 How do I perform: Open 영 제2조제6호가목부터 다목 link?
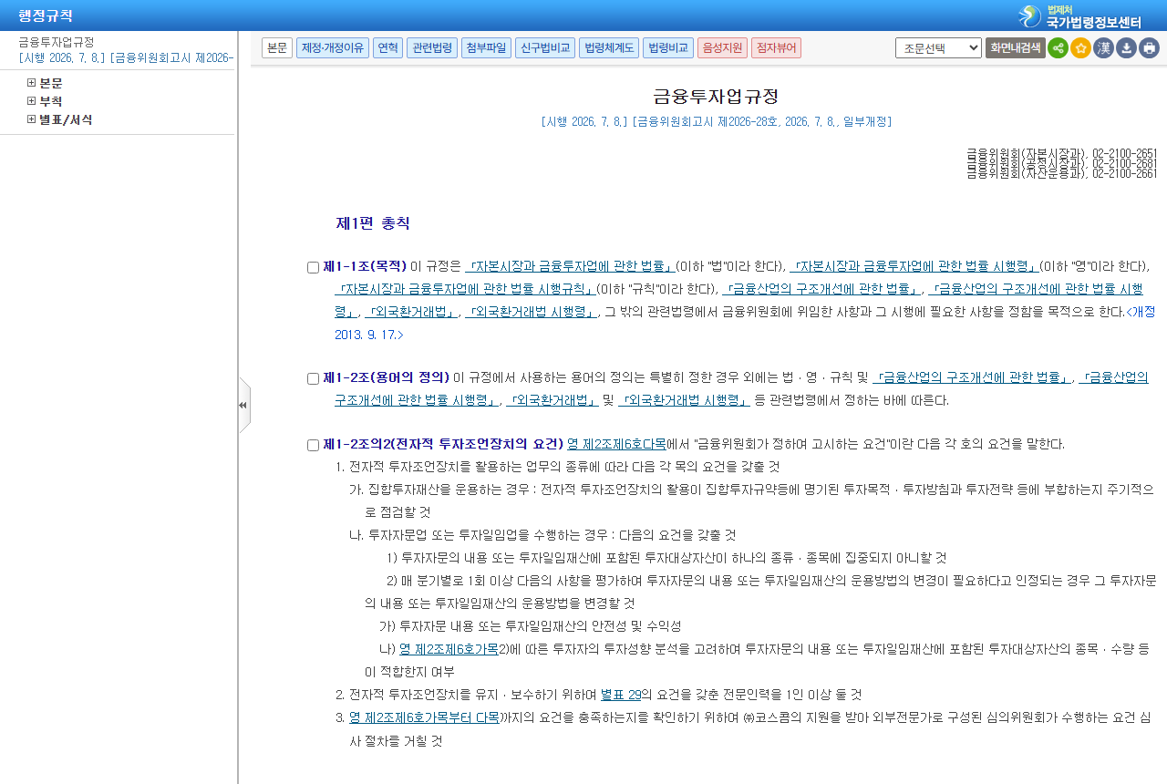tap(424, 717)
